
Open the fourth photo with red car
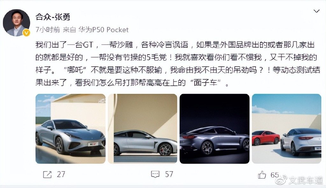(x=287, y=129)
